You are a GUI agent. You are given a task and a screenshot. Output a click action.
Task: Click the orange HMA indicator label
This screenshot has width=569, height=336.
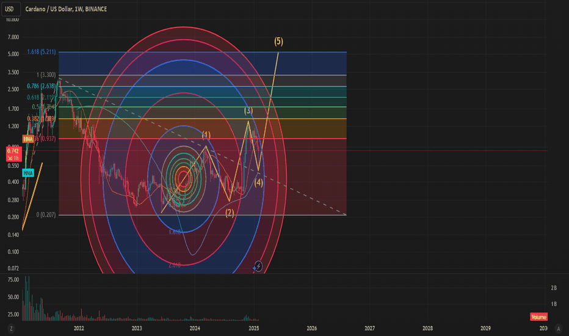pyautogui.click(x=28, y=139)
